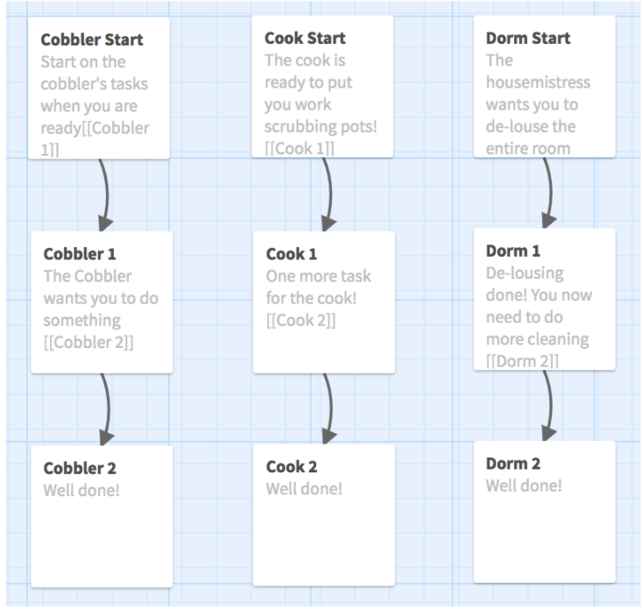Click the [[Cook 2]] link text

coord(300,320)
